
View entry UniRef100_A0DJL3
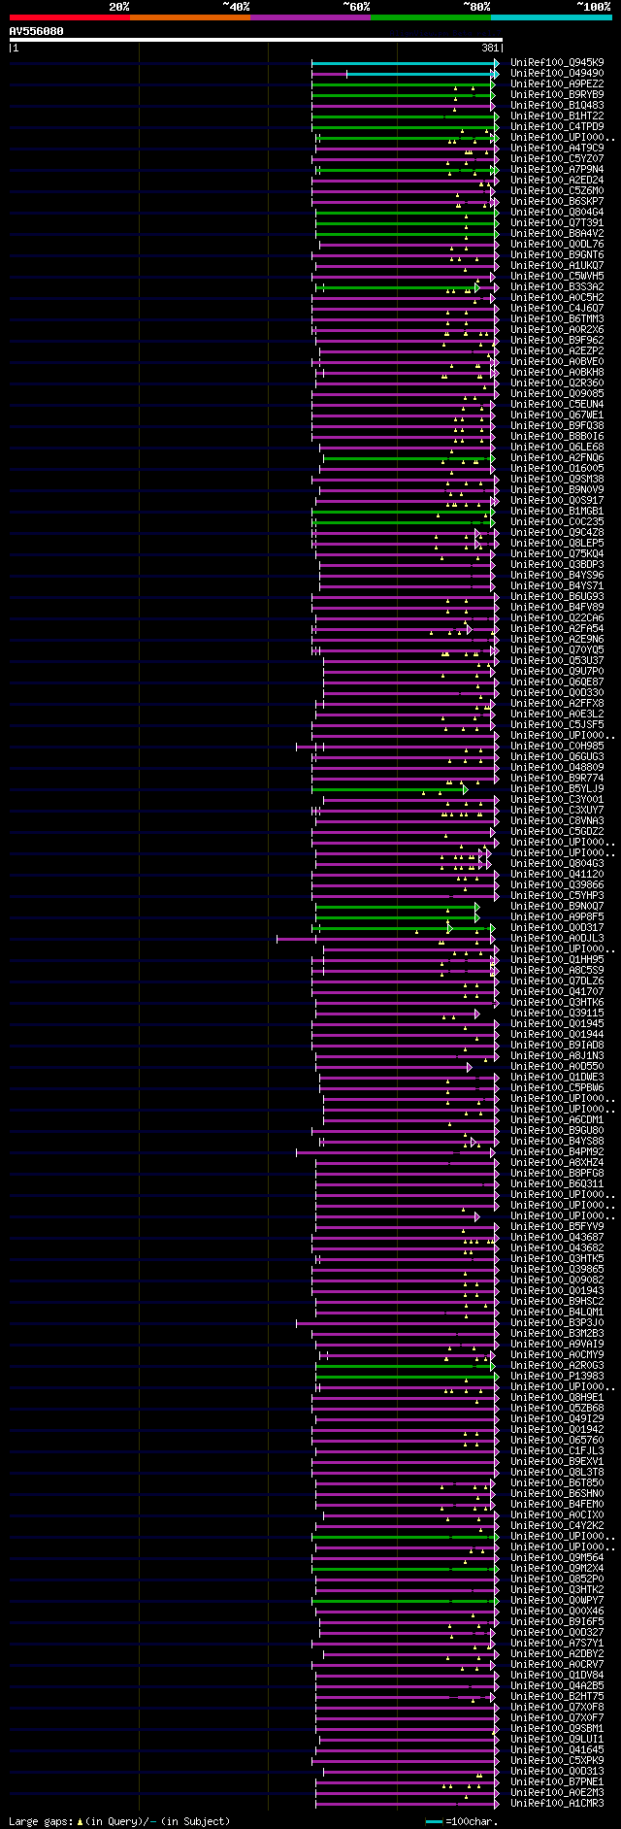click(557, 938)
